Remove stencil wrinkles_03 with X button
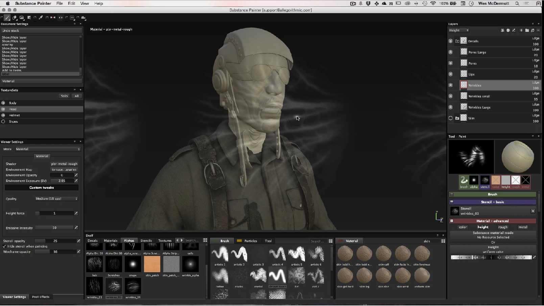Viewport: 544px width, 306px height. (x=533, y=211)
